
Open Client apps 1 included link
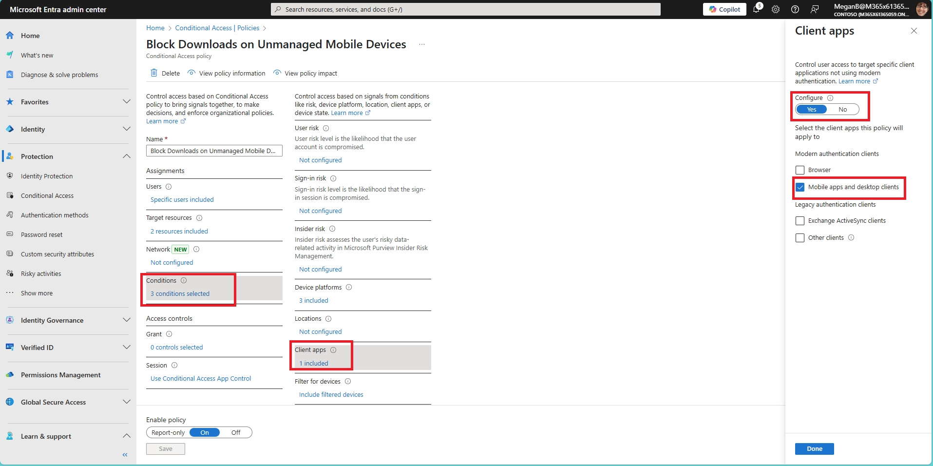click(314, 363)
